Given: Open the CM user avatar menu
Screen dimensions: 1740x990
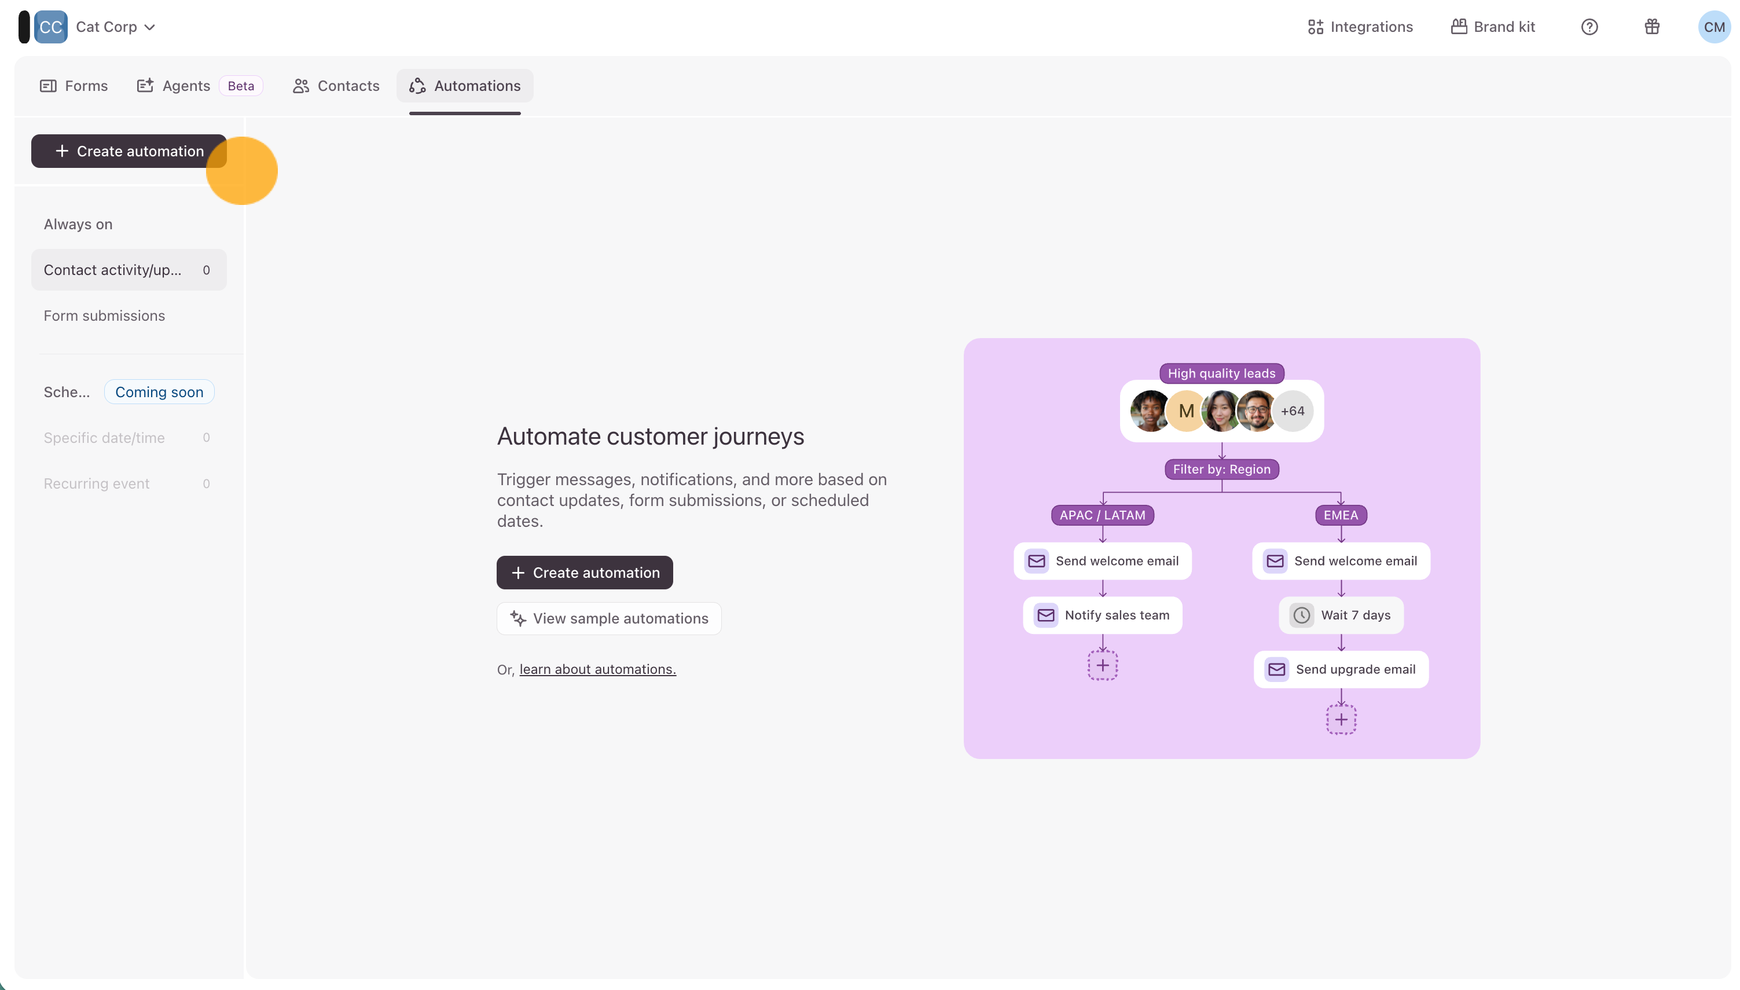Looking at the screenshot, I should [1713, 27].
